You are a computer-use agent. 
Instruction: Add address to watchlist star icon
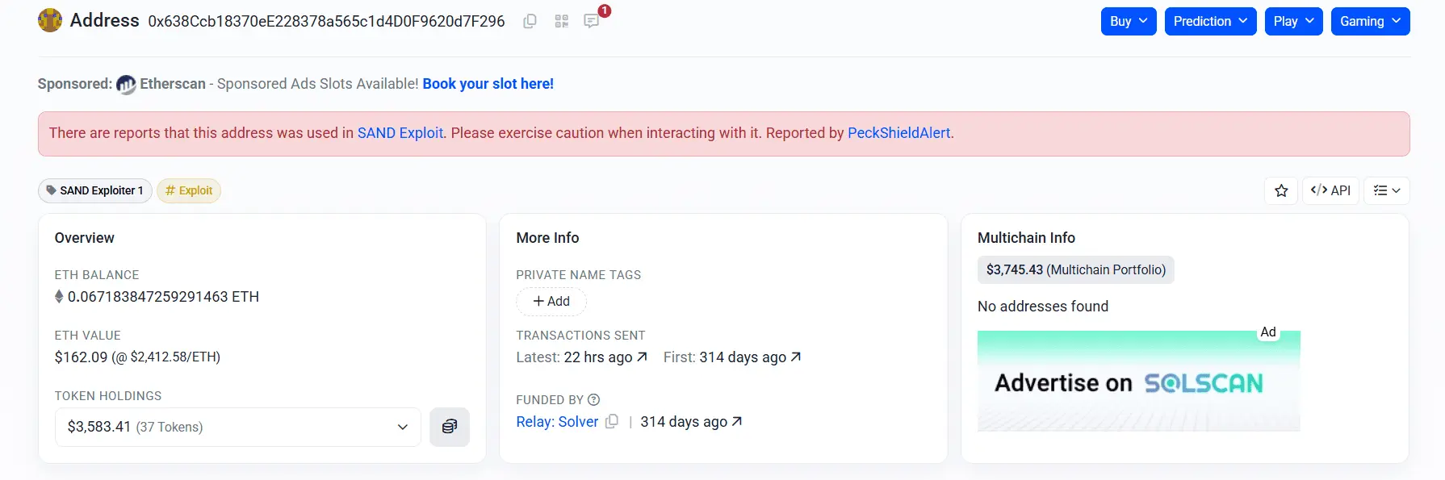[1281, 190]
